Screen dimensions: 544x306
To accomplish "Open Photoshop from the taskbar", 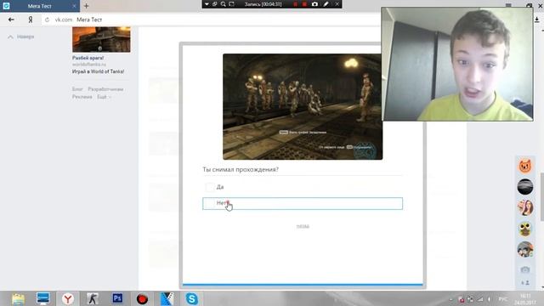I will 117,298.
